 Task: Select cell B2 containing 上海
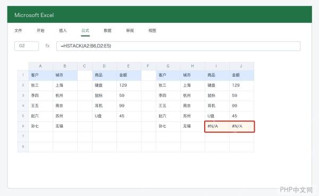coord(65,85)
